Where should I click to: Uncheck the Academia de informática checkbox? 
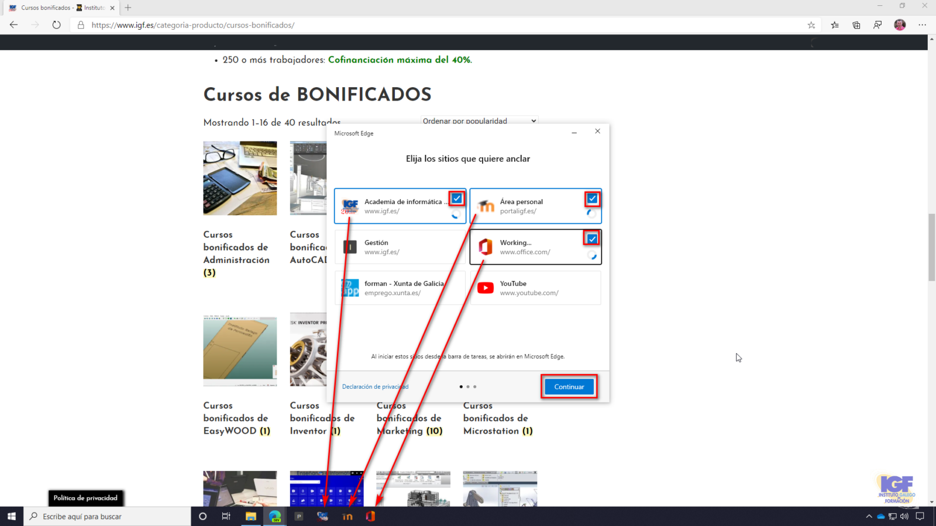(x=456, y=199)
